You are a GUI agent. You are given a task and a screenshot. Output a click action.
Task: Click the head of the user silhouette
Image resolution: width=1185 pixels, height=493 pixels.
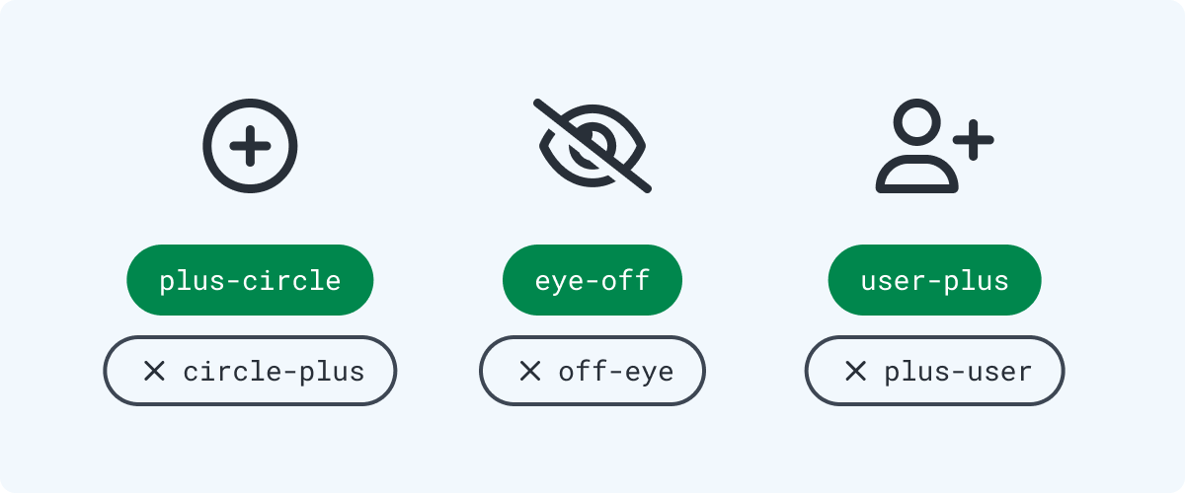coord(917,123)
